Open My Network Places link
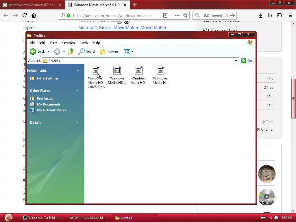Image resolution: width=296 pixels, height=222 pixels. tap(51, 110)
